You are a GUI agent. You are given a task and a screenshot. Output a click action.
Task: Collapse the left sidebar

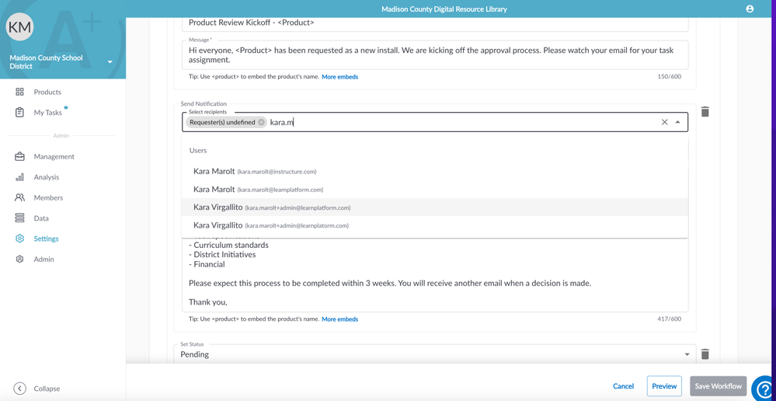20,389
